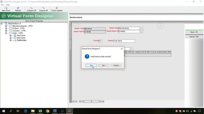Click the New Form toolbar icon
The width and height of the screenshot is (204, 114).
tap(6, 8)
